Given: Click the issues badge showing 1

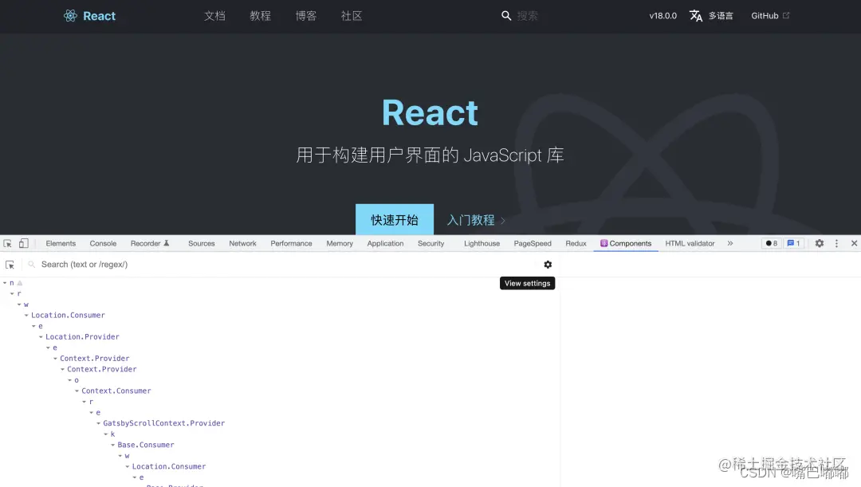Looking at the screenshot, I should (x=793, y=243).
